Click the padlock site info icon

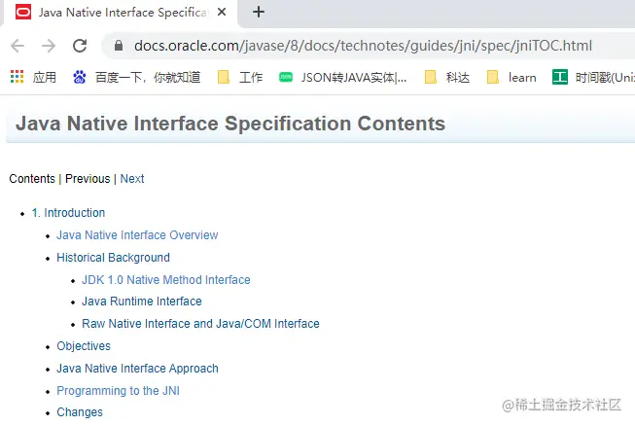pyautogui.click(x=119, y=46)
